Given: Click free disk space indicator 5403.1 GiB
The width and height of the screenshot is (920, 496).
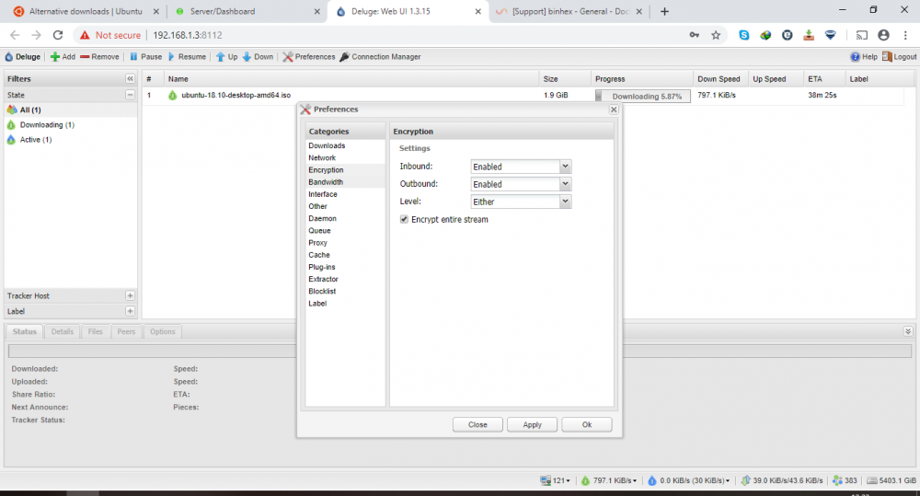Looking at the screenshot, I should [891, 480].
